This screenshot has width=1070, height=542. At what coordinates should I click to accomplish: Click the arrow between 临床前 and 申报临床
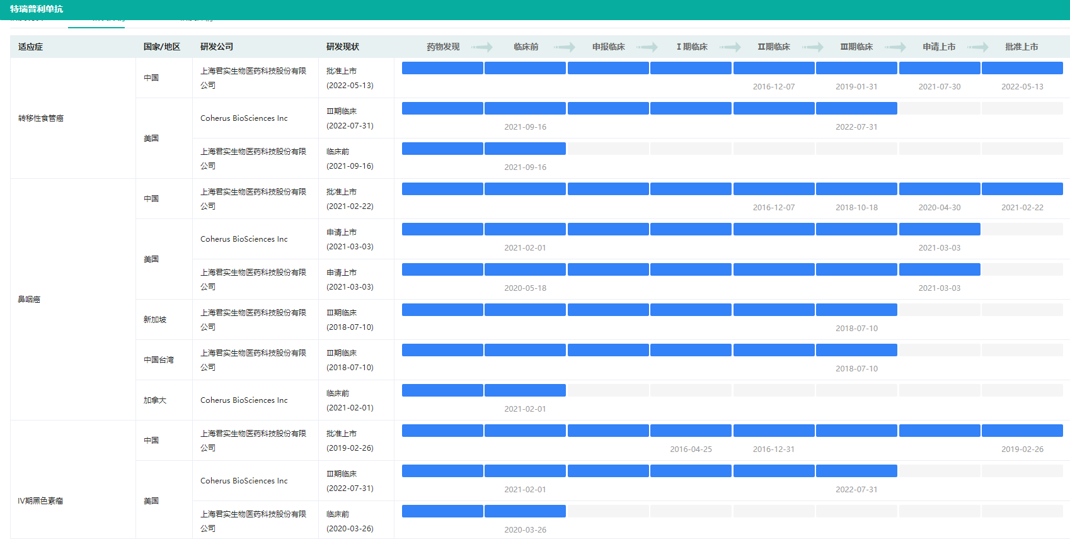tap(565, 47)
